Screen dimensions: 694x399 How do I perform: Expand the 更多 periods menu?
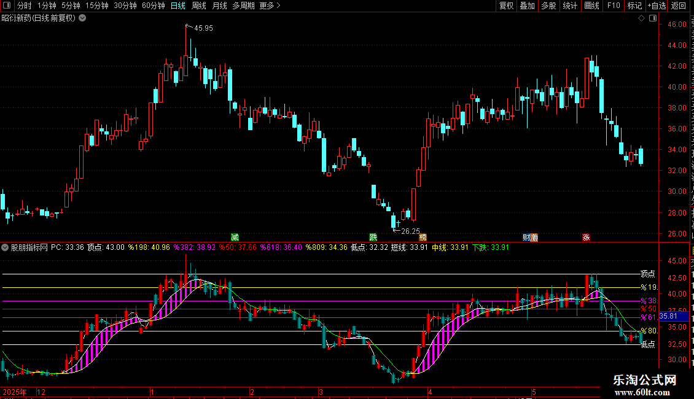pos(270,6)
